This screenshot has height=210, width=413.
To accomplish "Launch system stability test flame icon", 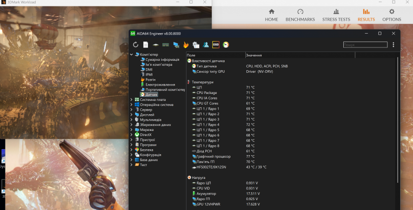I will (x=186, y=45).
